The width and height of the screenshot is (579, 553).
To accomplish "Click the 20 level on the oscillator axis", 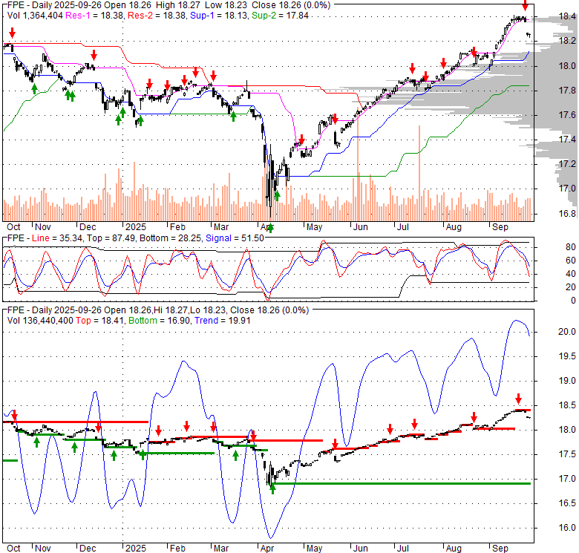I will [x=571, y=287].
